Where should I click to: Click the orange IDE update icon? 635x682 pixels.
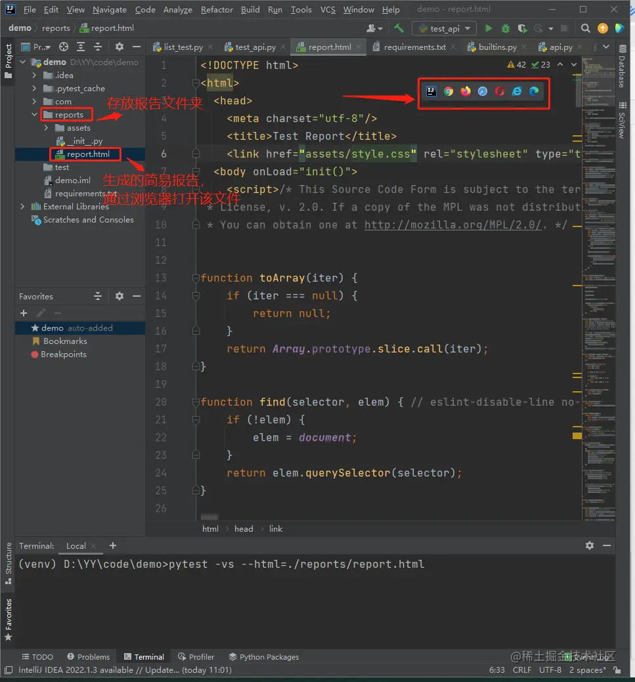603,28
